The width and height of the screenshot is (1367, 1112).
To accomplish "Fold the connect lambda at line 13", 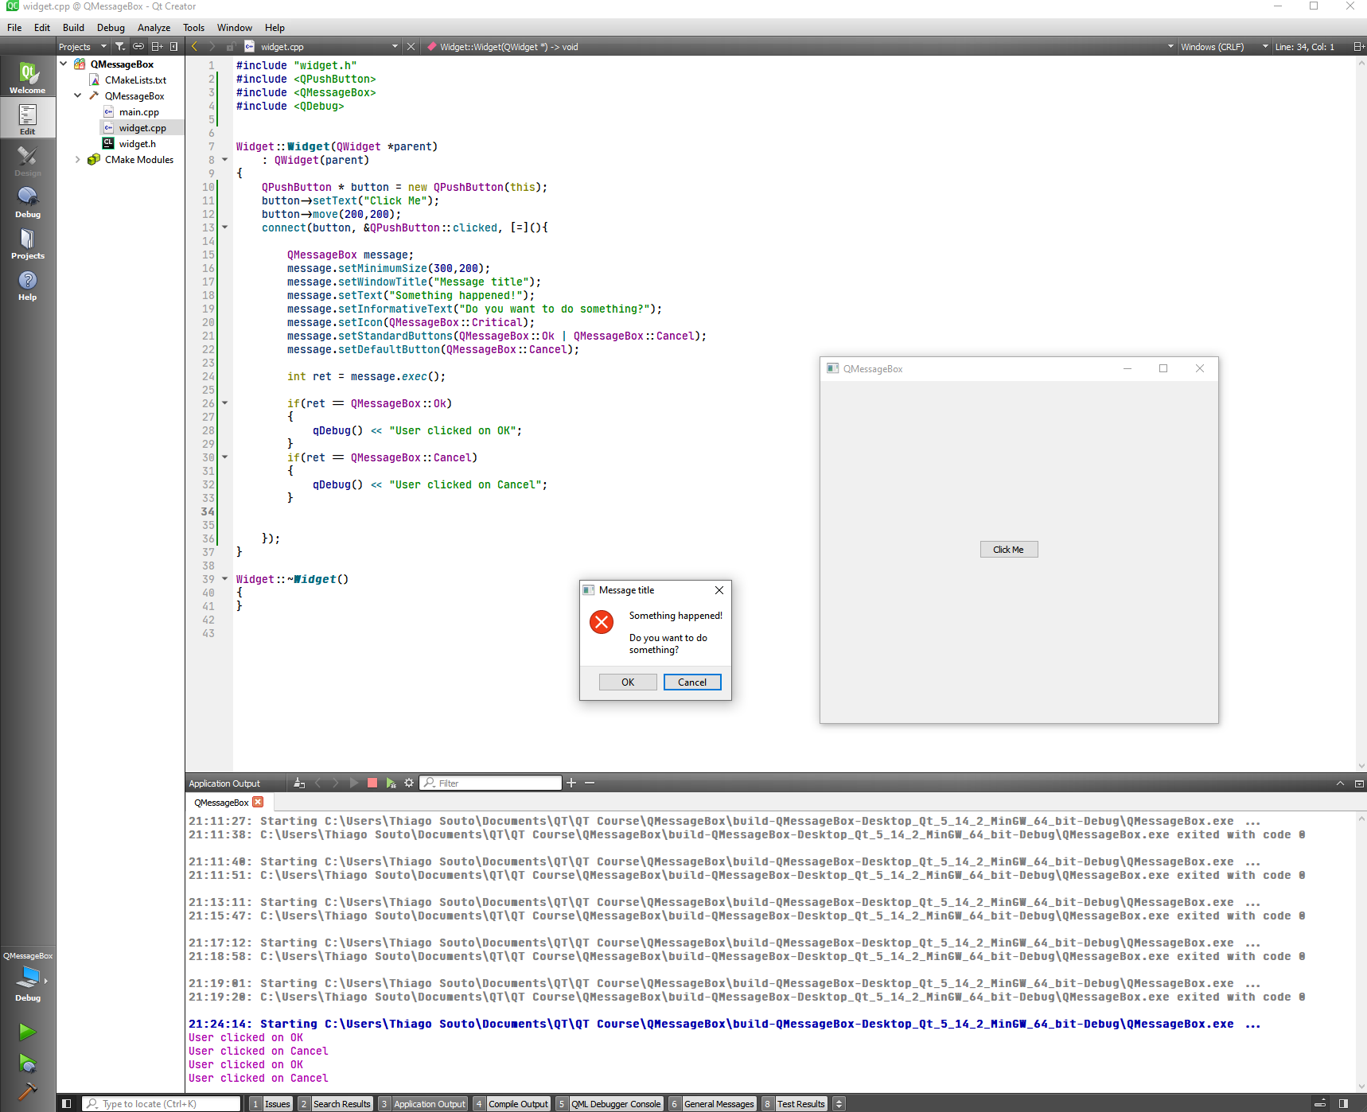I will pos(224,227).
